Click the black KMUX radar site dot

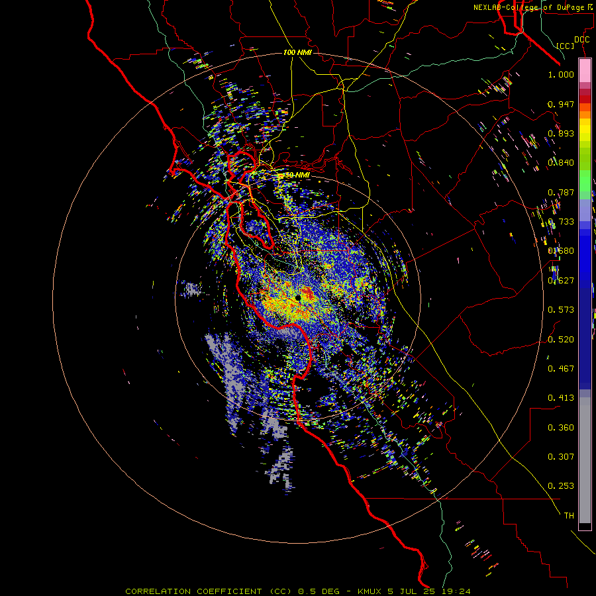tap(298, 297)
